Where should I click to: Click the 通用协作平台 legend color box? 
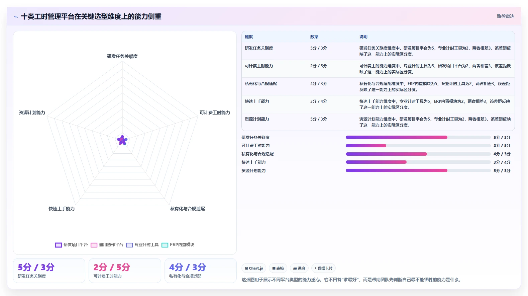[94, 245]
